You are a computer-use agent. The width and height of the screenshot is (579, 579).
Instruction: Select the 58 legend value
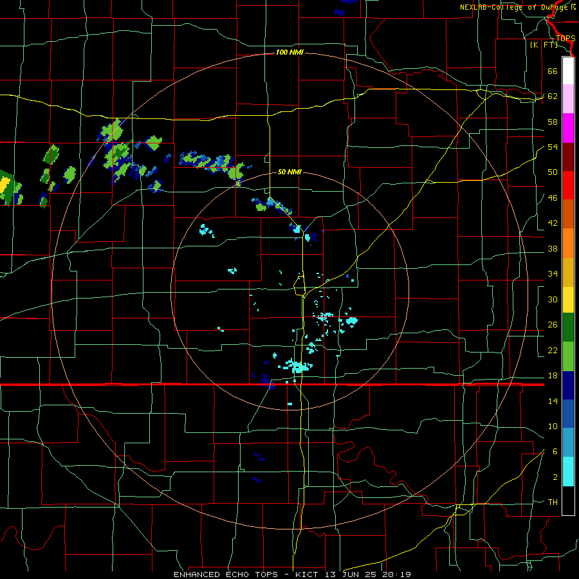(553, 122)
